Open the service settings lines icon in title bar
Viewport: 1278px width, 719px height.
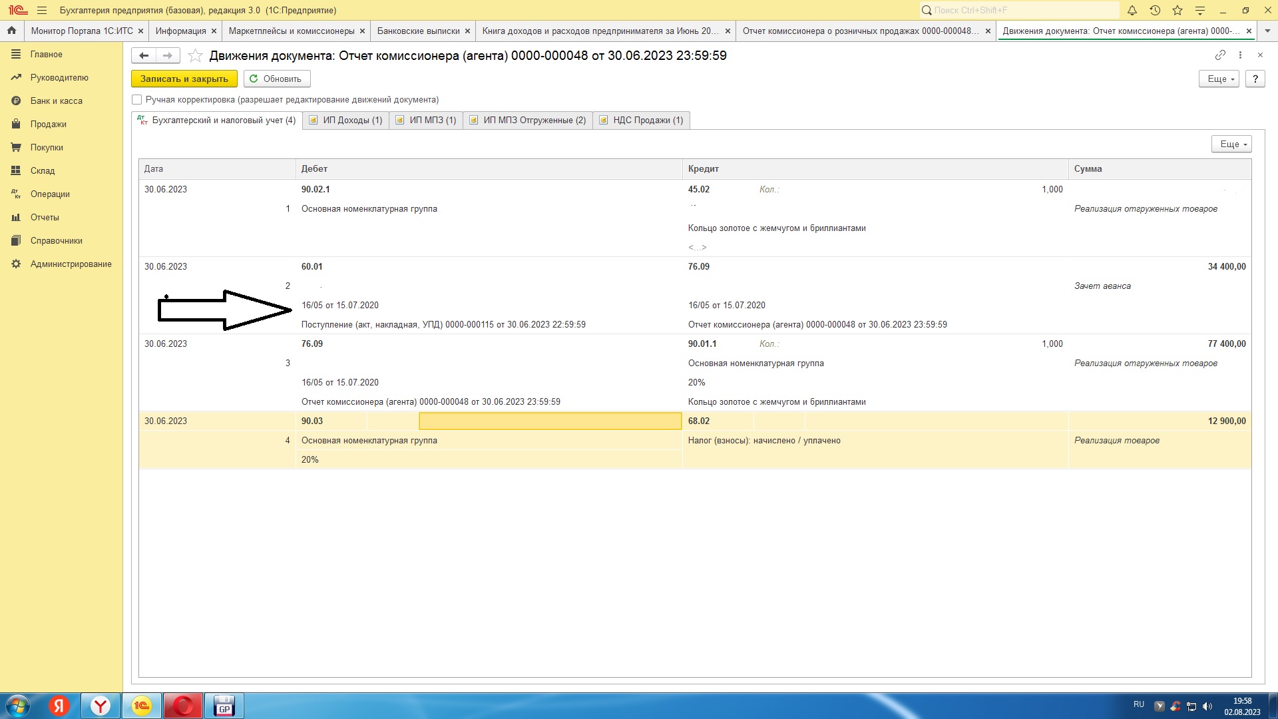click(1200, 11)
